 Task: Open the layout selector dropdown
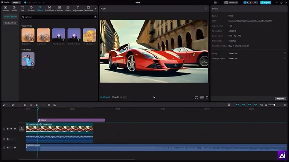point(216,2)
